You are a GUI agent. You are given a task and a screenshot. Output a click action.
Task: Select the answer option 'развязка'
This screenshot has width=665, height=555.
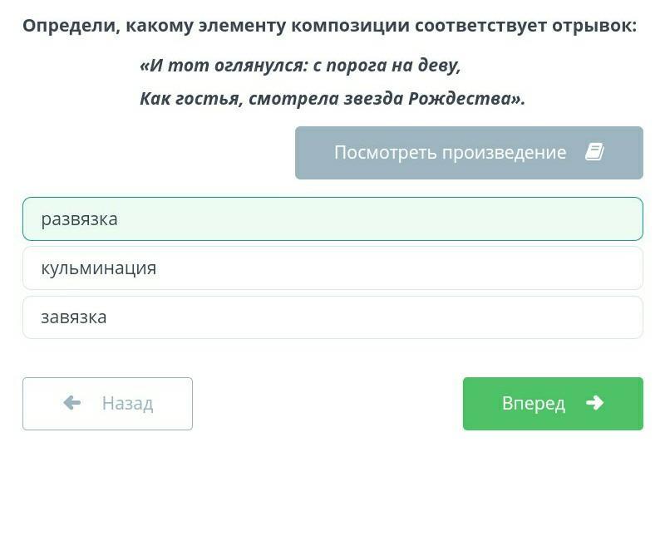pos(332,219)
